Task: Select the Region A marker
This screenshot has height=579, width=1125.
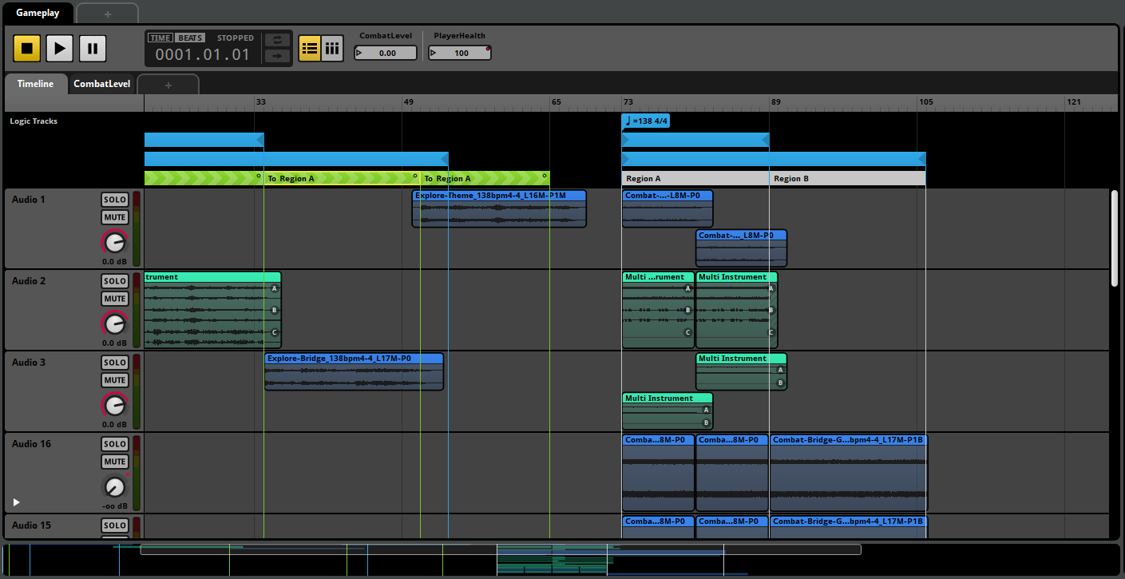Action: click(x=695, y=179)
